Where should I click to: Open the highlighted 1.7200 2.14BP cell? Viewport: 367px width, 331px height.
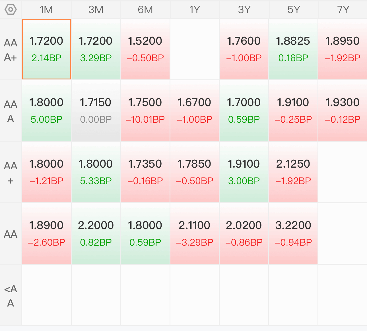(46, 49)
